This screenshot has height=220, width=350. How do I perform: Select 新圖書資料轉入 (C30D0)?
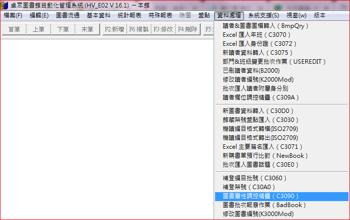click(282, 111)
